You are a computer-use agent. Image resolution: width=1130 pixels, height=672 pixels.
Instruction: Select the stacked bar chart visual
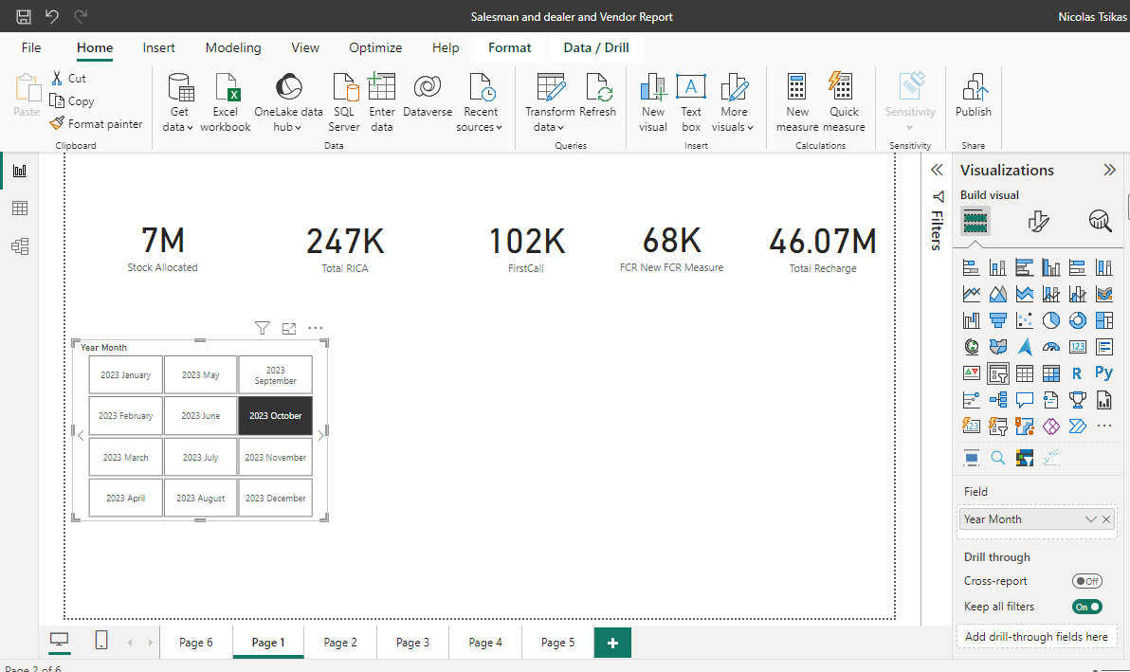(972, 268)
